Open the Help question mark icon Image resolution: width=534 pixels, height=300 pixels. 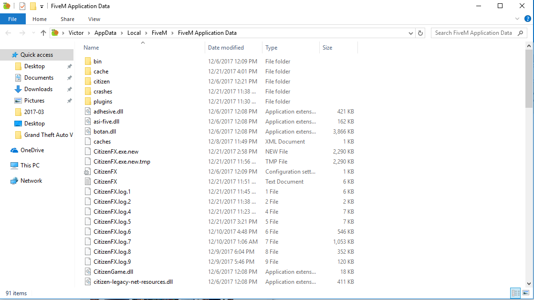coord(527,19)
